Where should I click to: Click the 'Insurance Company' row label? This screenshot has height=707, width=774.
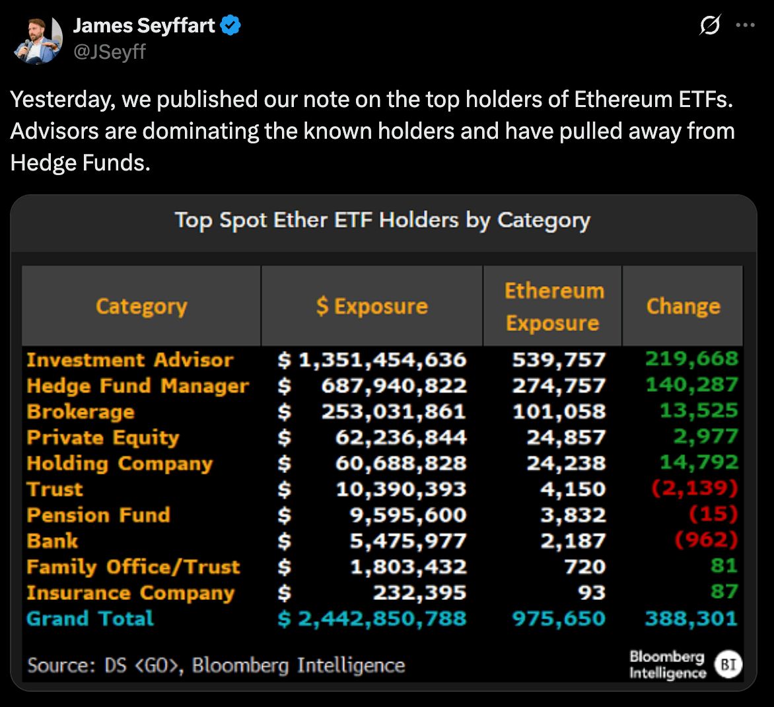tap(130, 593)
